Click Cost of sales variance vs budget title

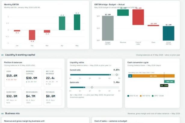click(x=111, y=121)
